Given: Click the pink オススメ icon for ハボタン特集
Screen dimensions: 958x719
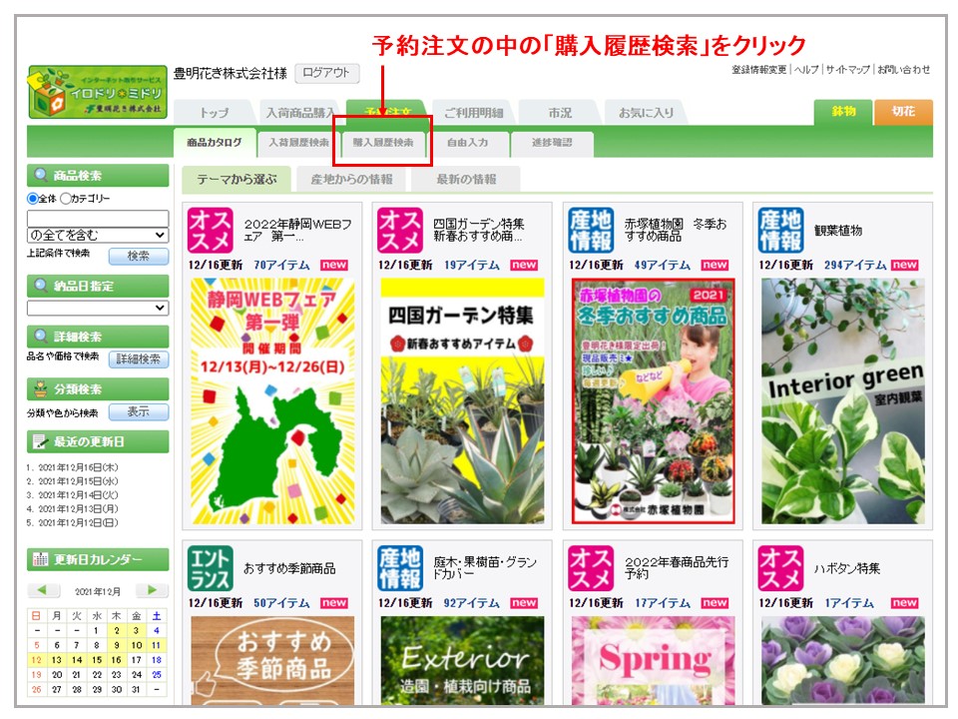Looking at the screenshot, I should pyautogui.click(x=780, y=568).
